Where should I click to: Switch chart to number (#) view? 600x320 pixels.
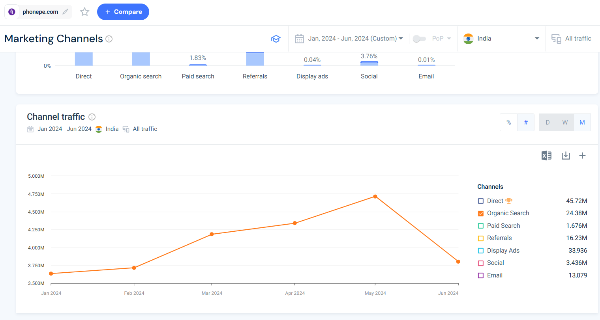(x=526, y=123)
